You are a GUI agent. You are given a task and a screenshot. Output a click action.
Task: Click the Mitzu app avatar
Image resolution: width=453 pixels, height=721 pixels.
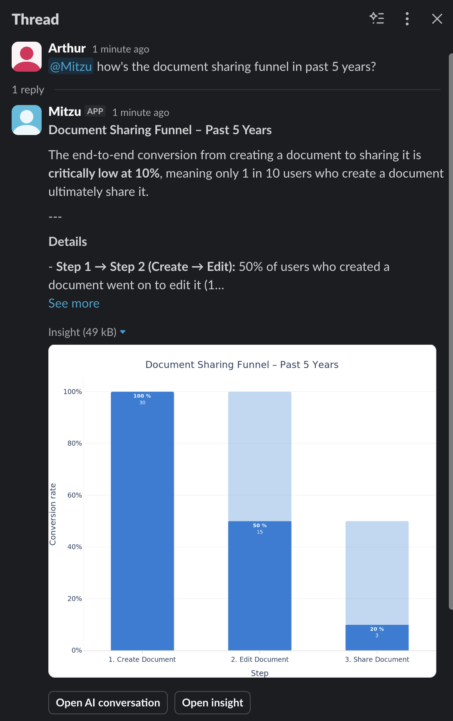coord(26,120)
